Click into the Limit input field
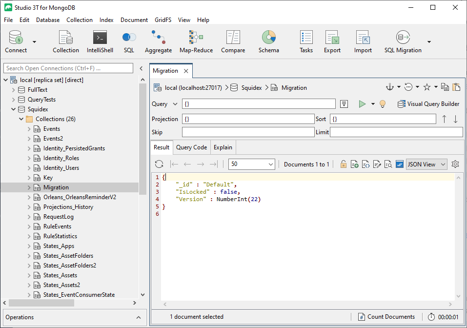Image resolution: width=467 pixels, height=328 pixels. point(396,132)
